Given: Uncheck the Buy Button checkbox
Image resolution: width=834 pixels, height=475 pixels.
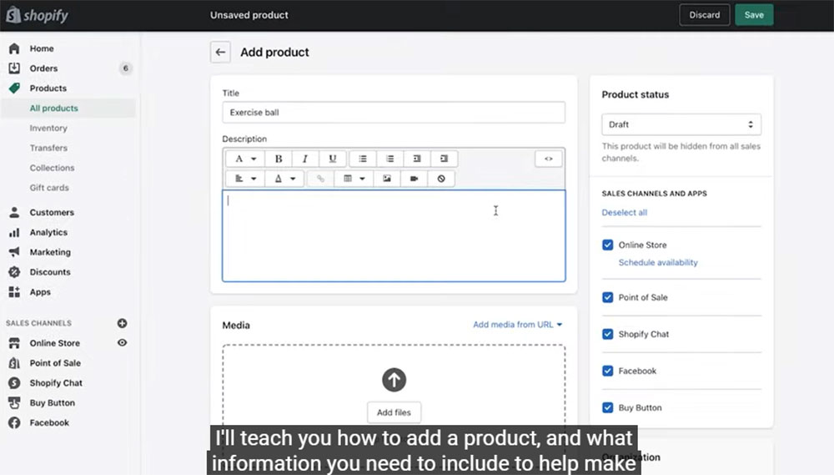Looking at the screenshot, I should [x=607, y=407].
